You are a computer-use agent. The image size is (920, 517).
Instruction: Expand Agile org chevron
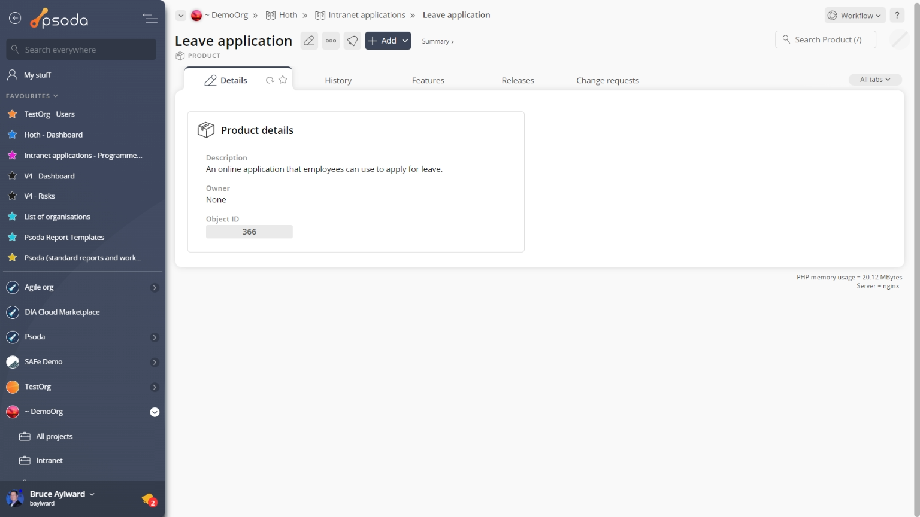point(155,288)
